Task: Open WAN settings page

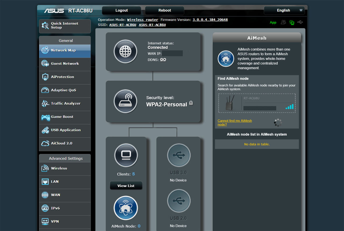Action: [x=65, y=195]
